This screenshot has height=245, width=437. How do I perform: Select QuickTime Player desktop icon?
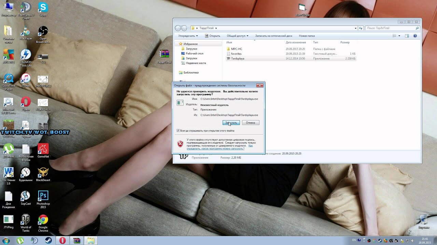pos(9,82)
